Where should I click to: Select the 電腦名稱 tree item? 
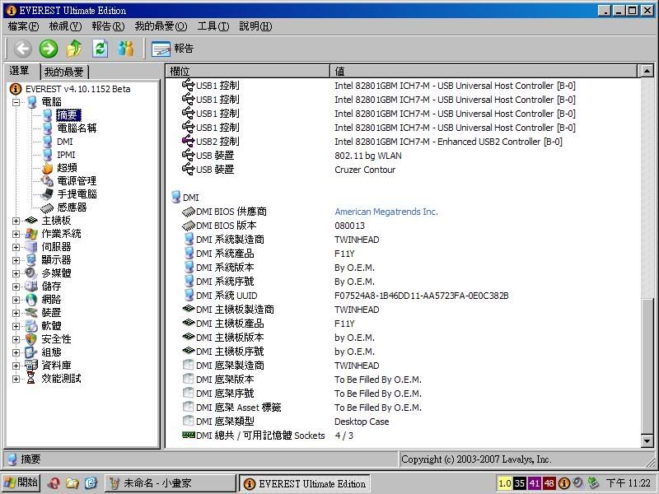click(x=77, y=128)
